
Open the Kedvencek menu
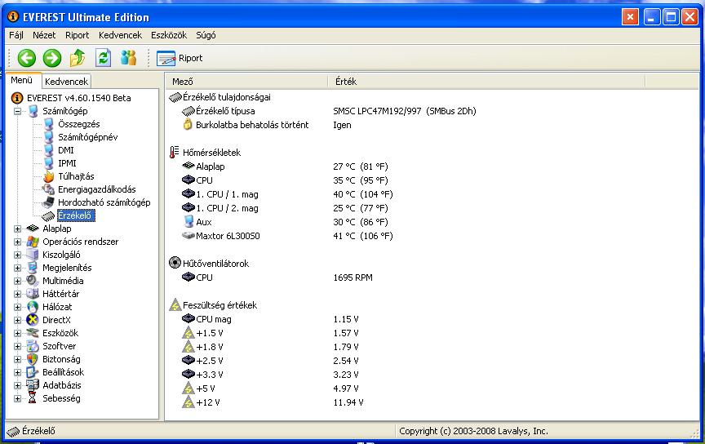click(120, 35)
